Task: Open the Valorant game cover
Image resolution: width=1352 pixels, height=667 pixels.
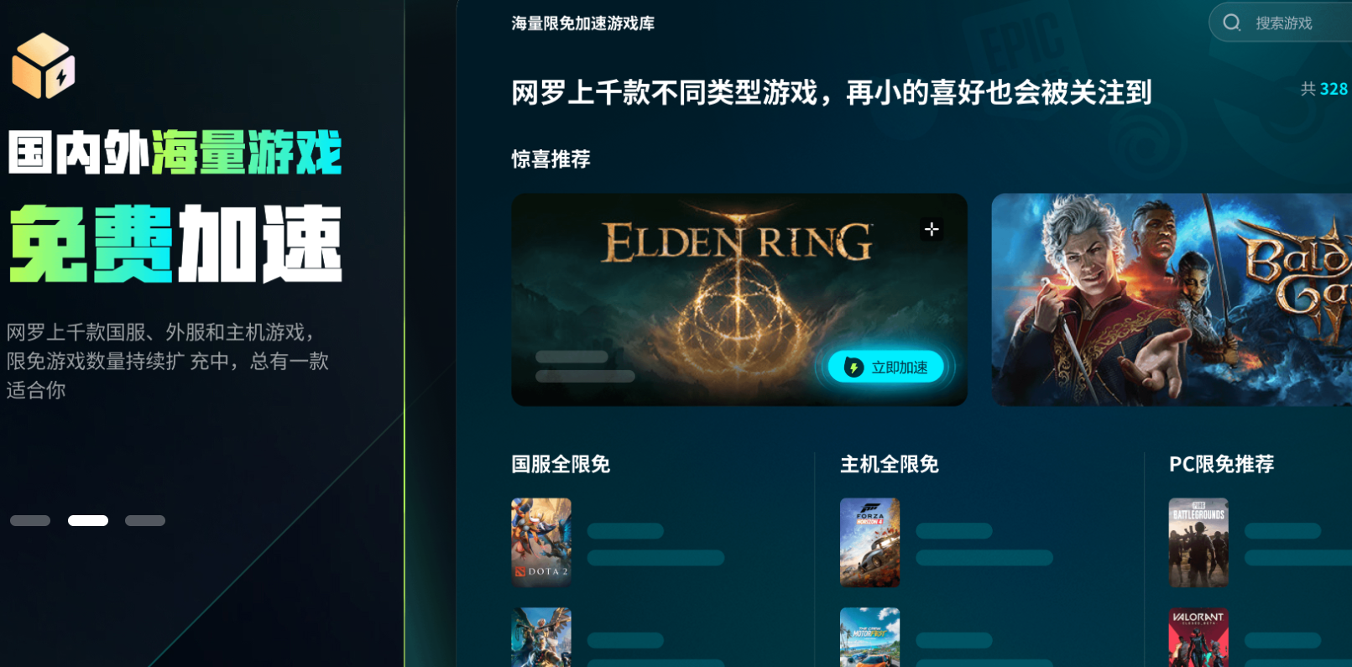Action: 1198,637
